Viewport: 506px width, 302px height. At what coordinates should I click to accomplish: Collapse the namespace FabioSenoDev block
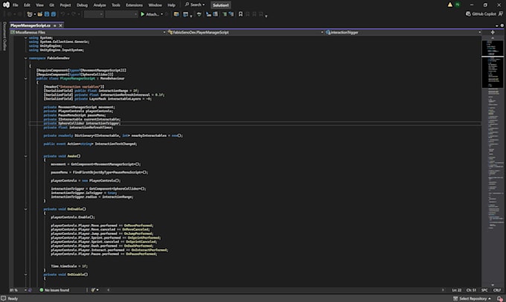coord(26,58)
